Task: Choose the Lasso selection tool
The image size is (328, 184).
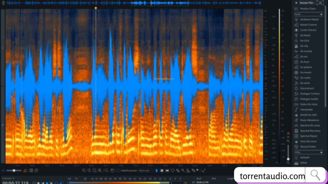Action: click(172, 171)
